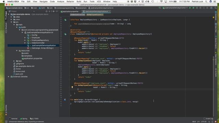Open the Structure side tab
219x123 pixels.
tap(6, 28)
